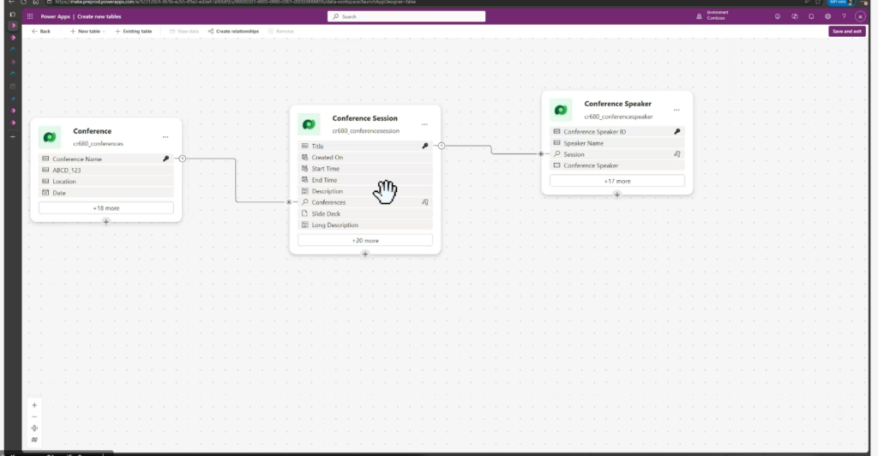Viewport: 878px width, 456px height.
Task: Select the Slide Deck column
Action: (365, 213)
